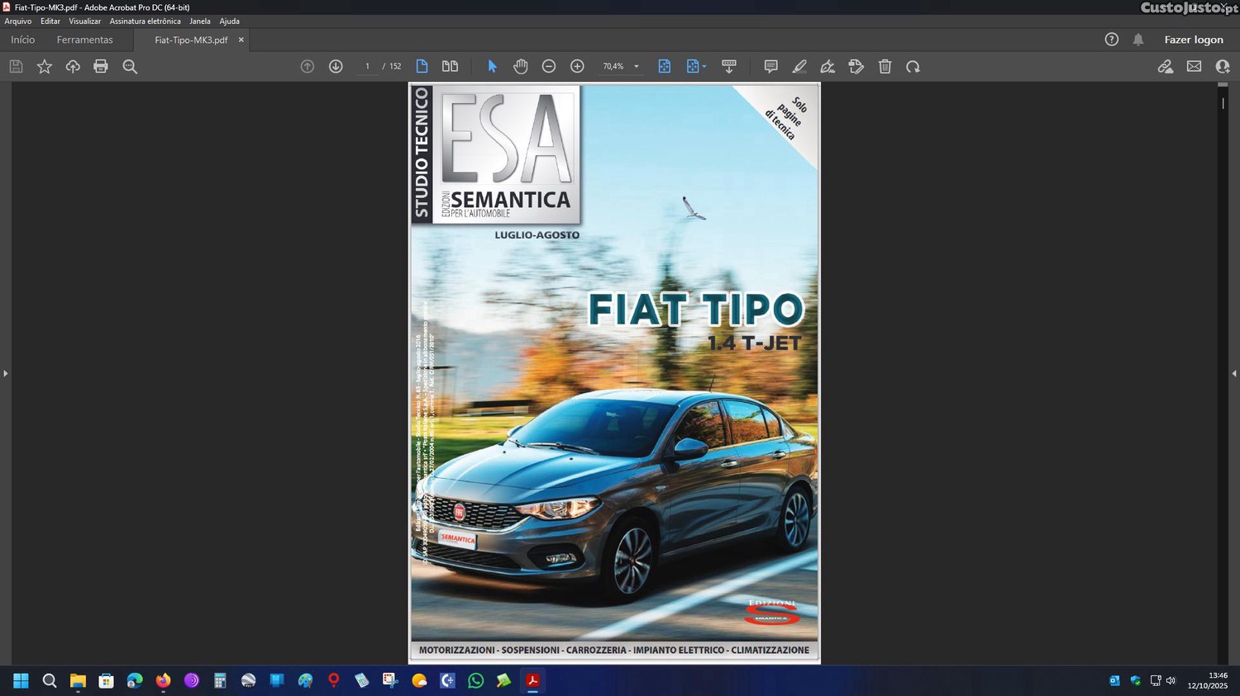Add document to starred favorites
This screenshot has height=696, width=1240.
coord(45,67)
